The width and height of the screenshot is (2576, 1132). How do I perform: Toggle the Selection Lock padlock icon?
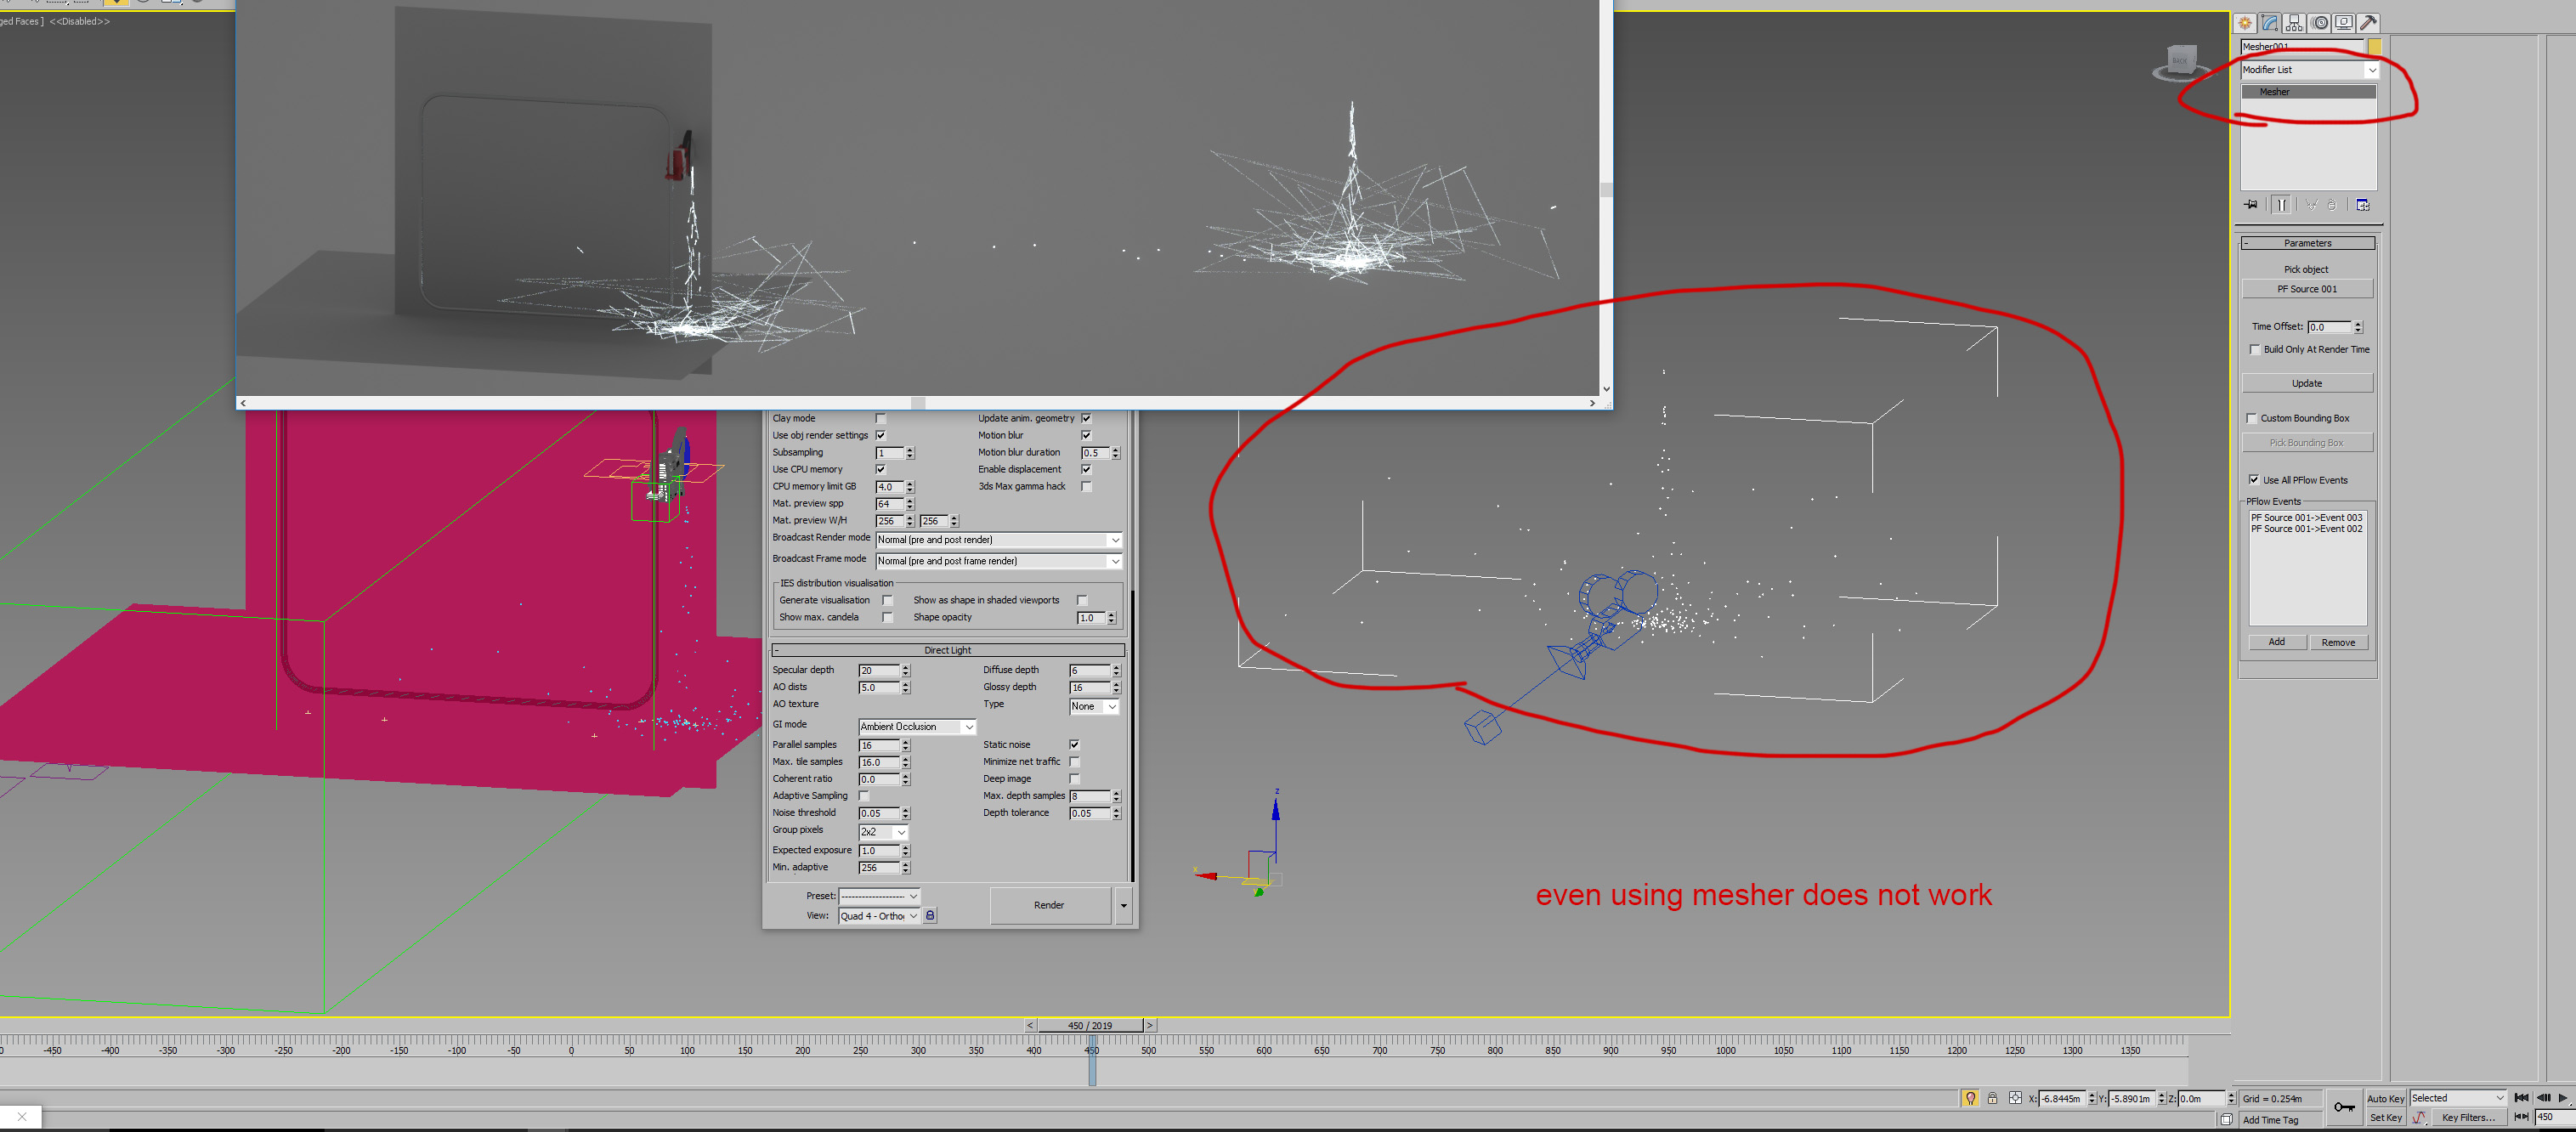tap(1992, 1098)
